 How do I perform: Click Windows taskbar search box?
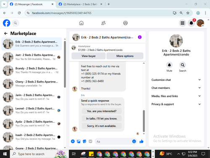[39, 154]
